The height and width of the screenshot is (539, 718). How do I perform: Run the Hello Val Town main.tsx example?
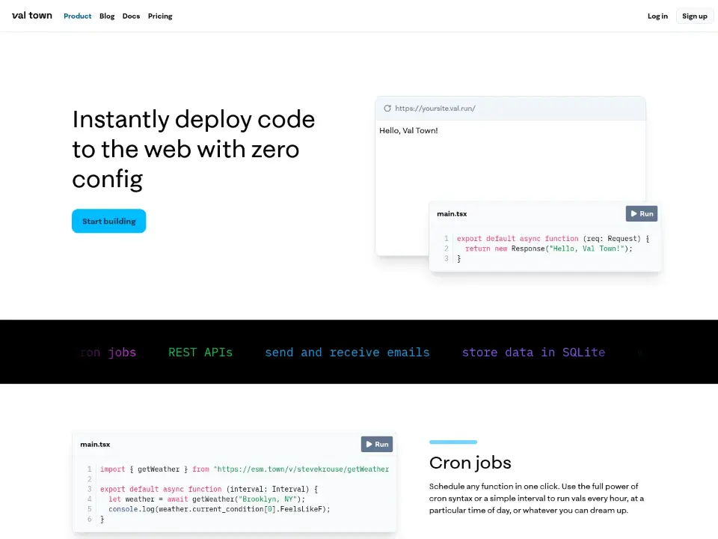tap(642, 213)
